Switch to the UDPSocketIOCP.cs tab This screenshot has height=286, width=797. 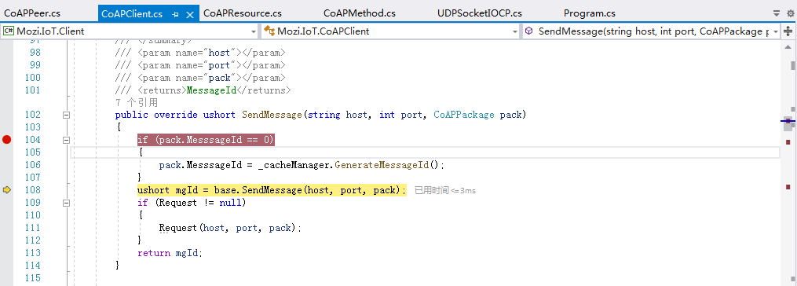(x=479, y=13)
